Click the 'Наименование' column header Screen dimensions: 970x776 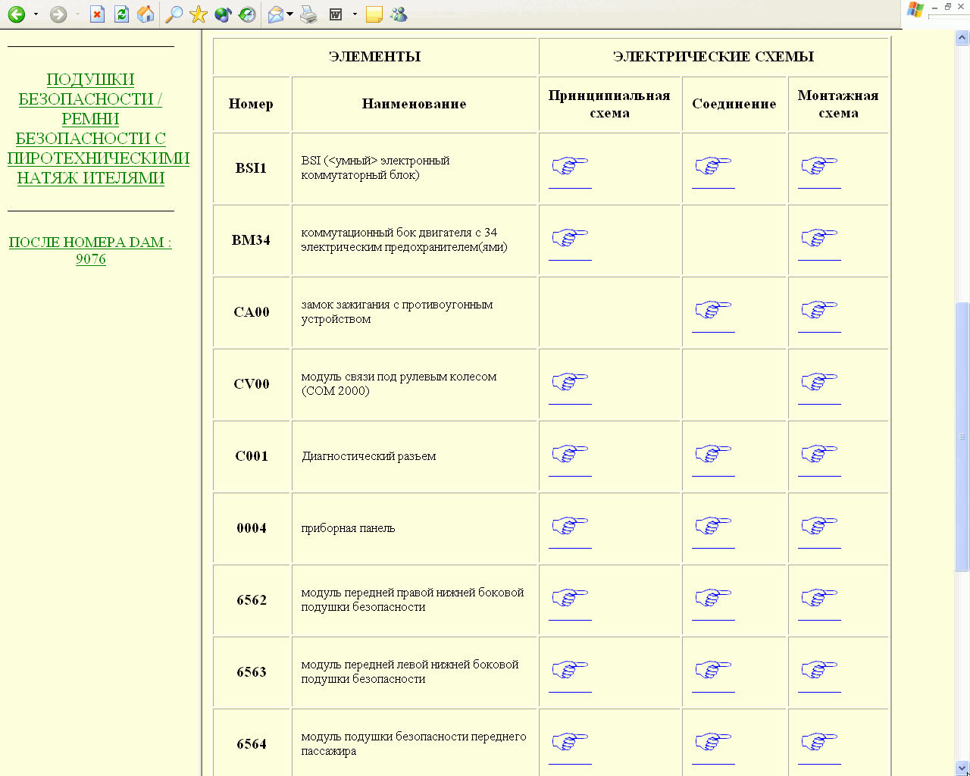coord(414,104)
